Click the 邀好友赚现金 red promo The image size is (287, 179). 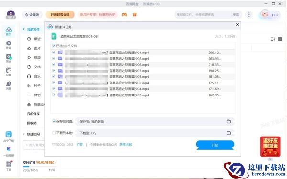[270, 147]
